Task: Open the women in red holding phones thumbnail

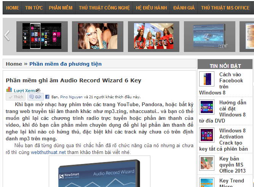Action: pos(153,36)
